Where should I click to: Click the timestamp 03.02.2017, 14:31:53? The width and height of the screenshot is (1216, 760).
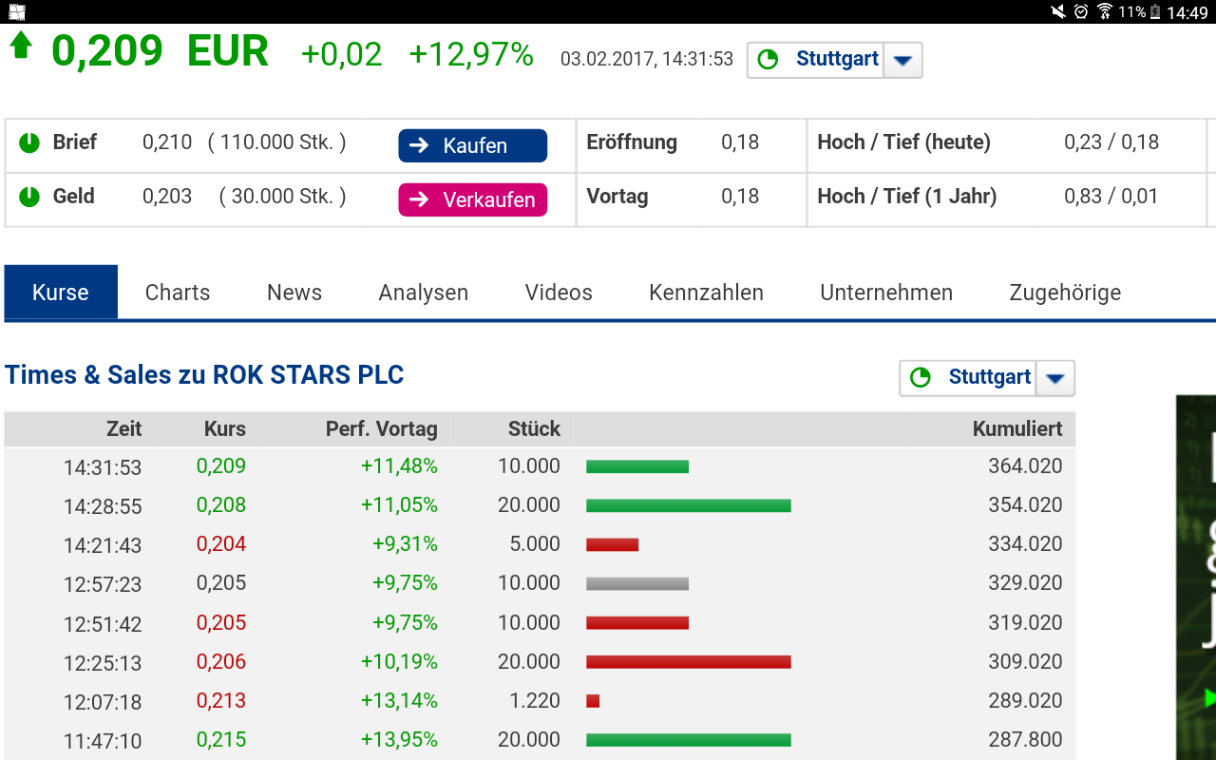click(x=647, y=59)
